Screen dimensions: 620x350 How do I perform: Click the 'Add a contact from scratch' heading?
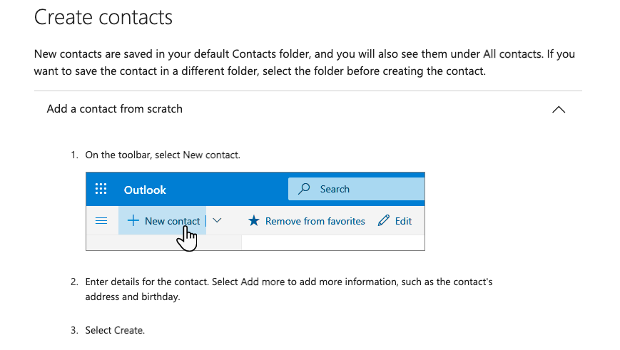115,108
